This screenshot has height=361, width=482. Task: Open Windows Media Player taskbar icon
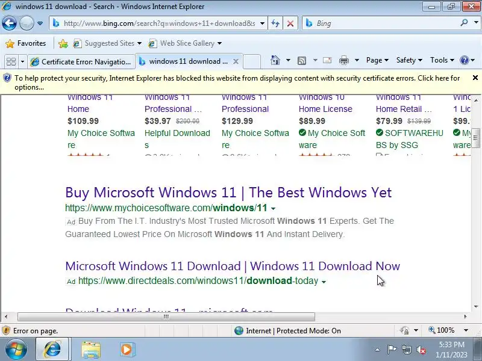(x=127, y=350)
